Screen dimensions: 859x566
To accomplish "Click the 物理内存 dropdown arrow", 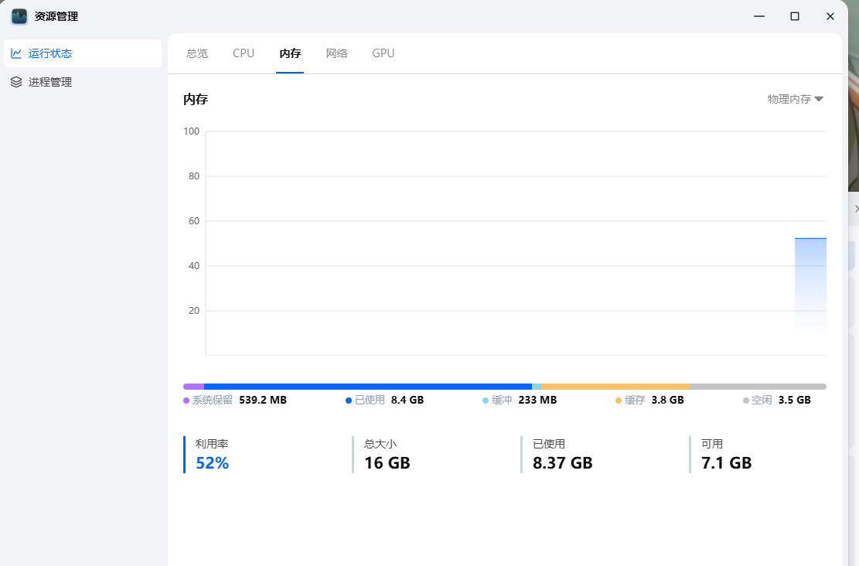I will coord(819,99).
